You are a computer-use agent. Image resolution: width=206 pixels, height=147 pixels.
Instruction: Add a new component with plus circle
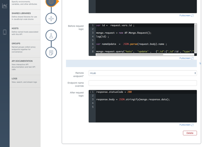coord(51,19)
